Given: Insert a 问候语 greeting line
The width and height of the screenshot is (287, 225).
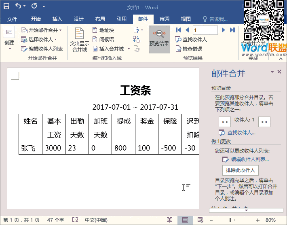Looking at the screenshot, I should click(x=103, y=39).
